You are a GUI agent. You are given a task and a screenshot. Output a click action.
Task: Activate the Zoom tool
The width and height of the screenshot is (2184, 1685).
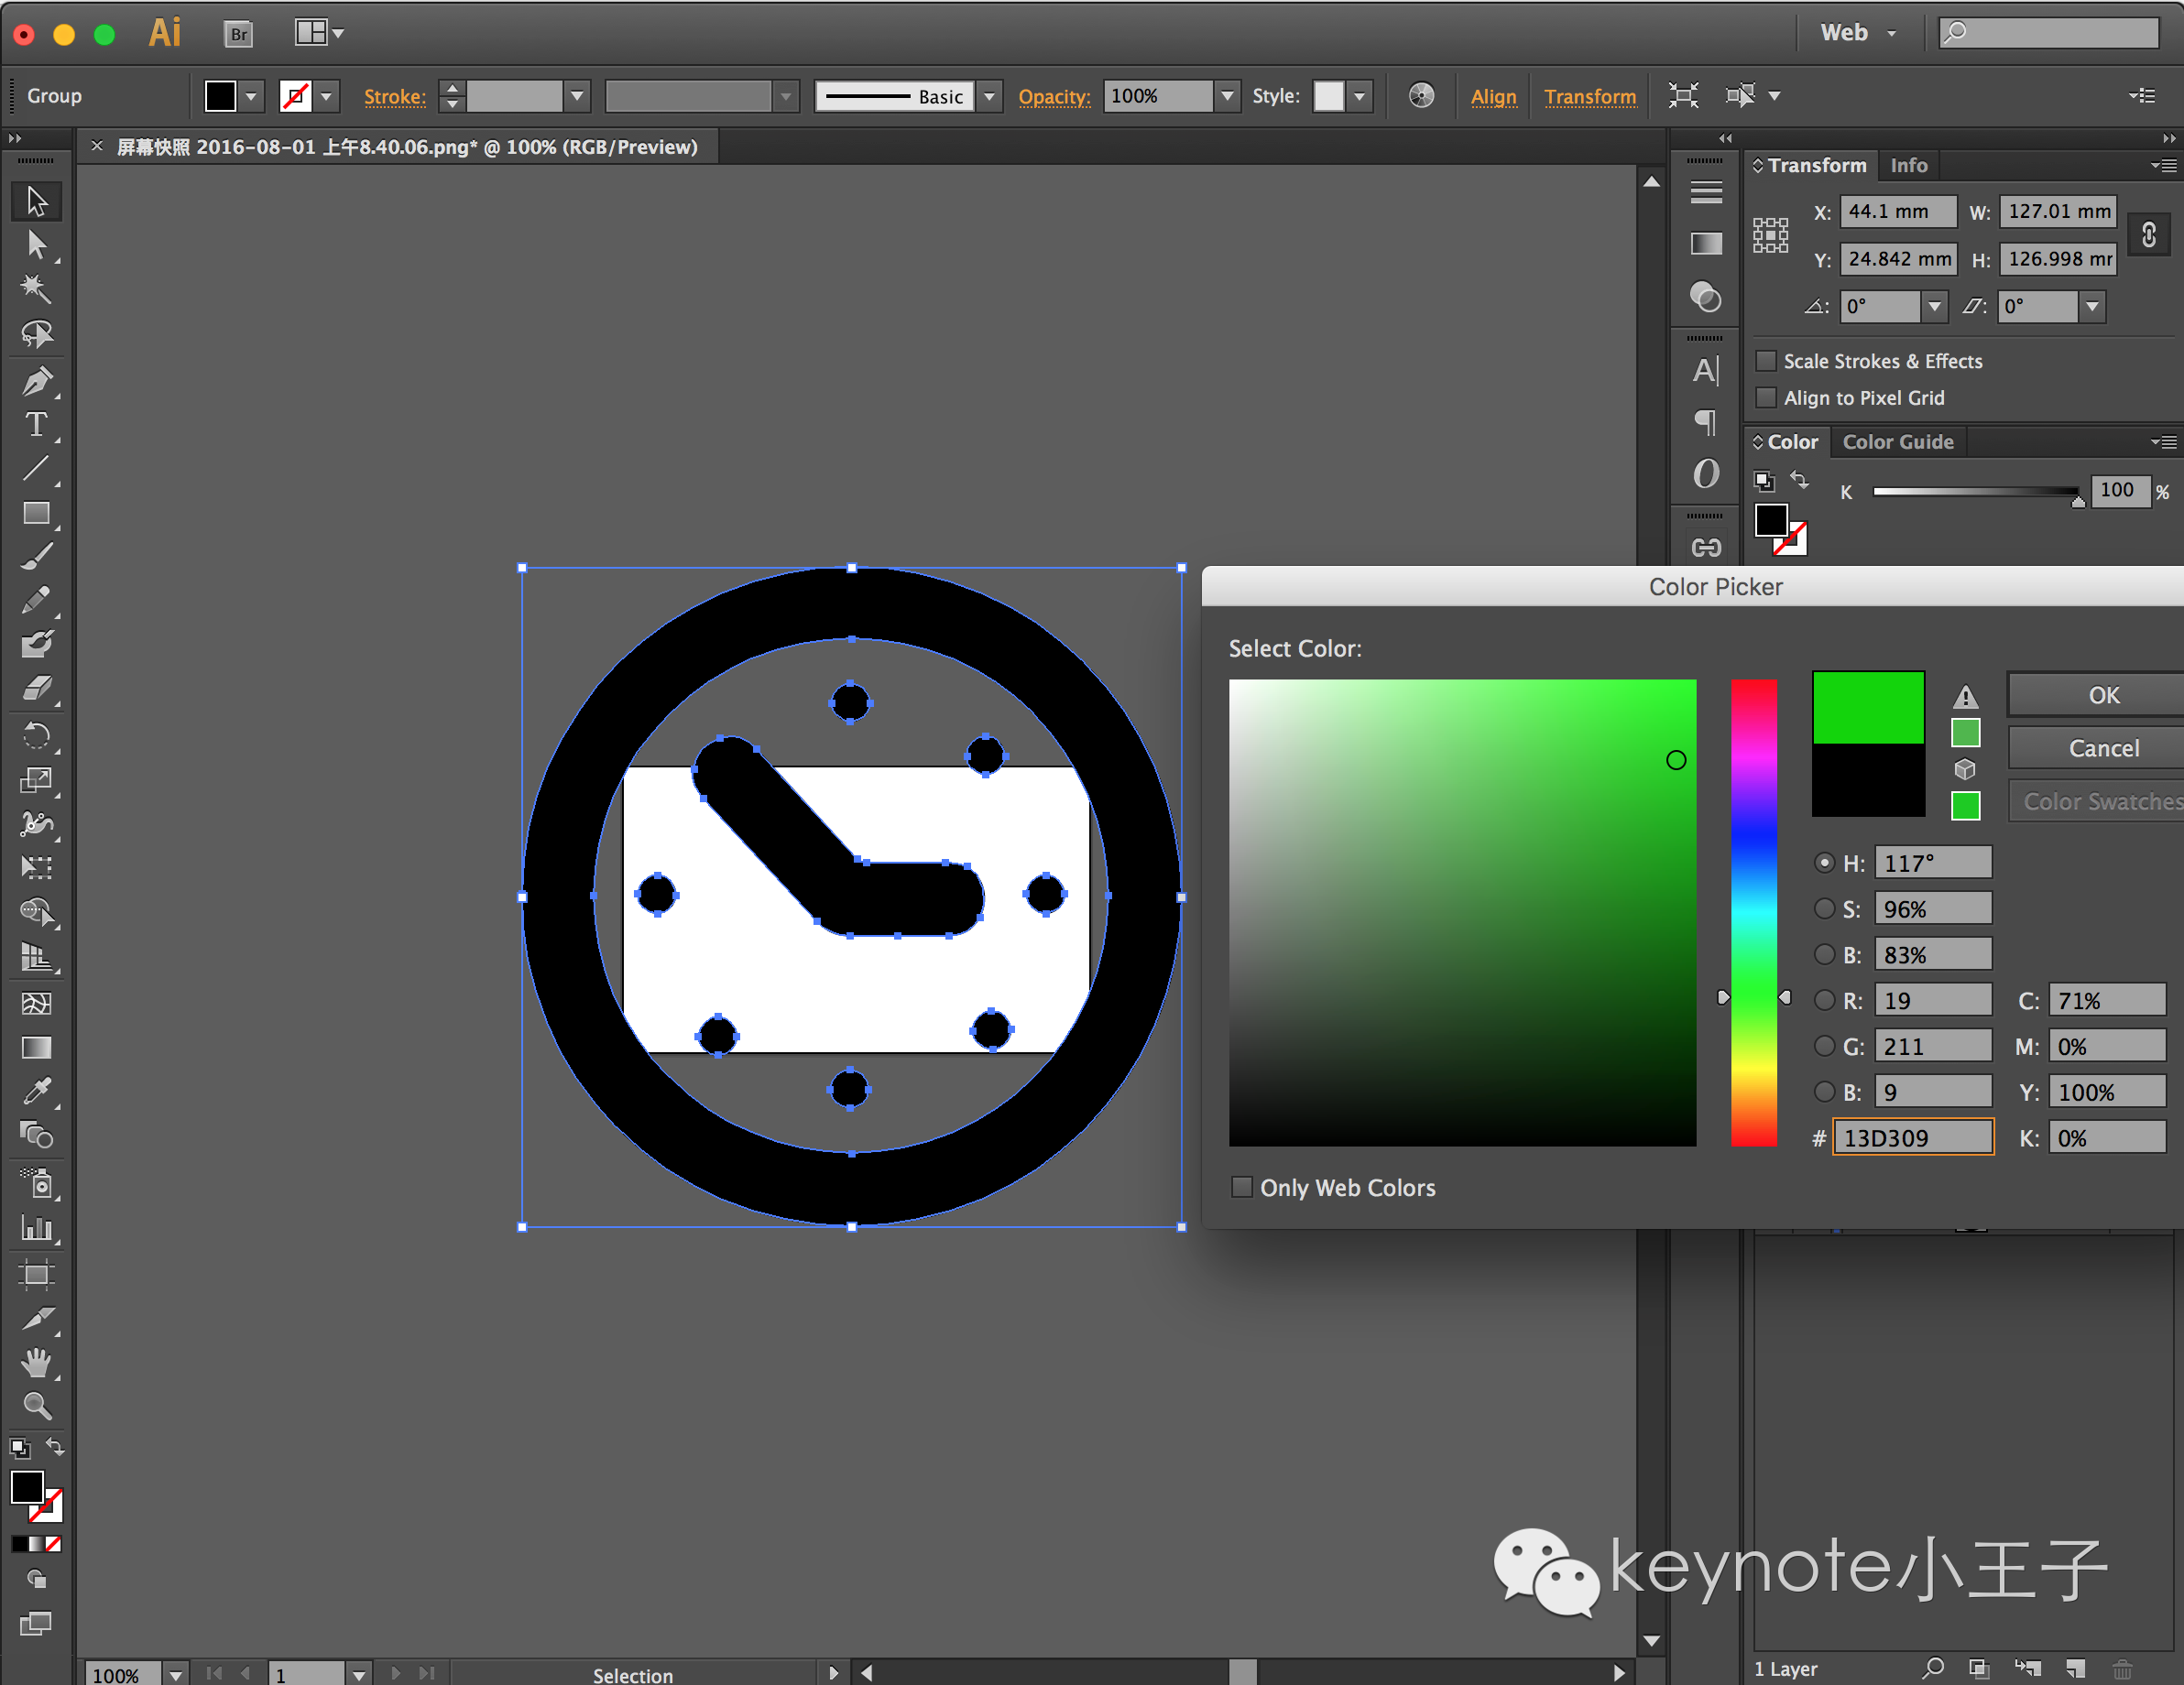(37, 1407)
